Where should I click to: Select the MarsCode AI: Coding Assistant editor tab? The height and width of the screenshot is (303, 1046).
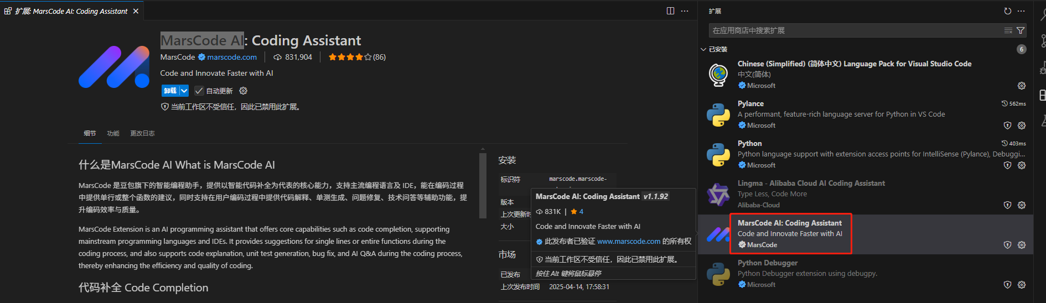pos(71,11)
